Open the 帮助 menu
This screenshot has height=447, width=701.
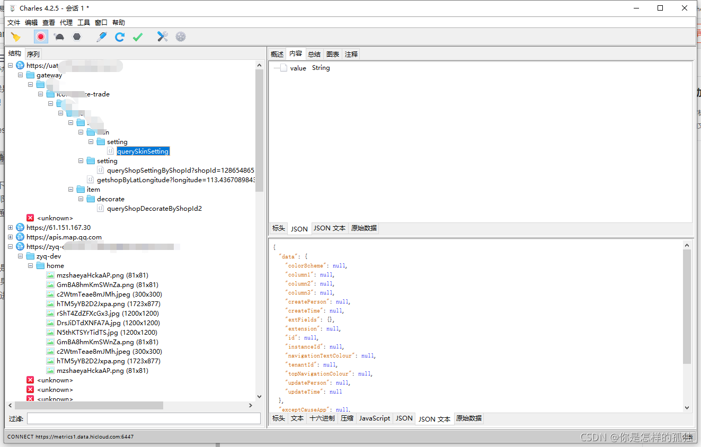119,22
